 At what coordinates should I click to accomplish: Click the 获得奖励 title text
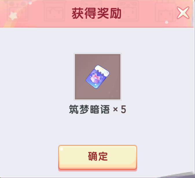[97, 13]
